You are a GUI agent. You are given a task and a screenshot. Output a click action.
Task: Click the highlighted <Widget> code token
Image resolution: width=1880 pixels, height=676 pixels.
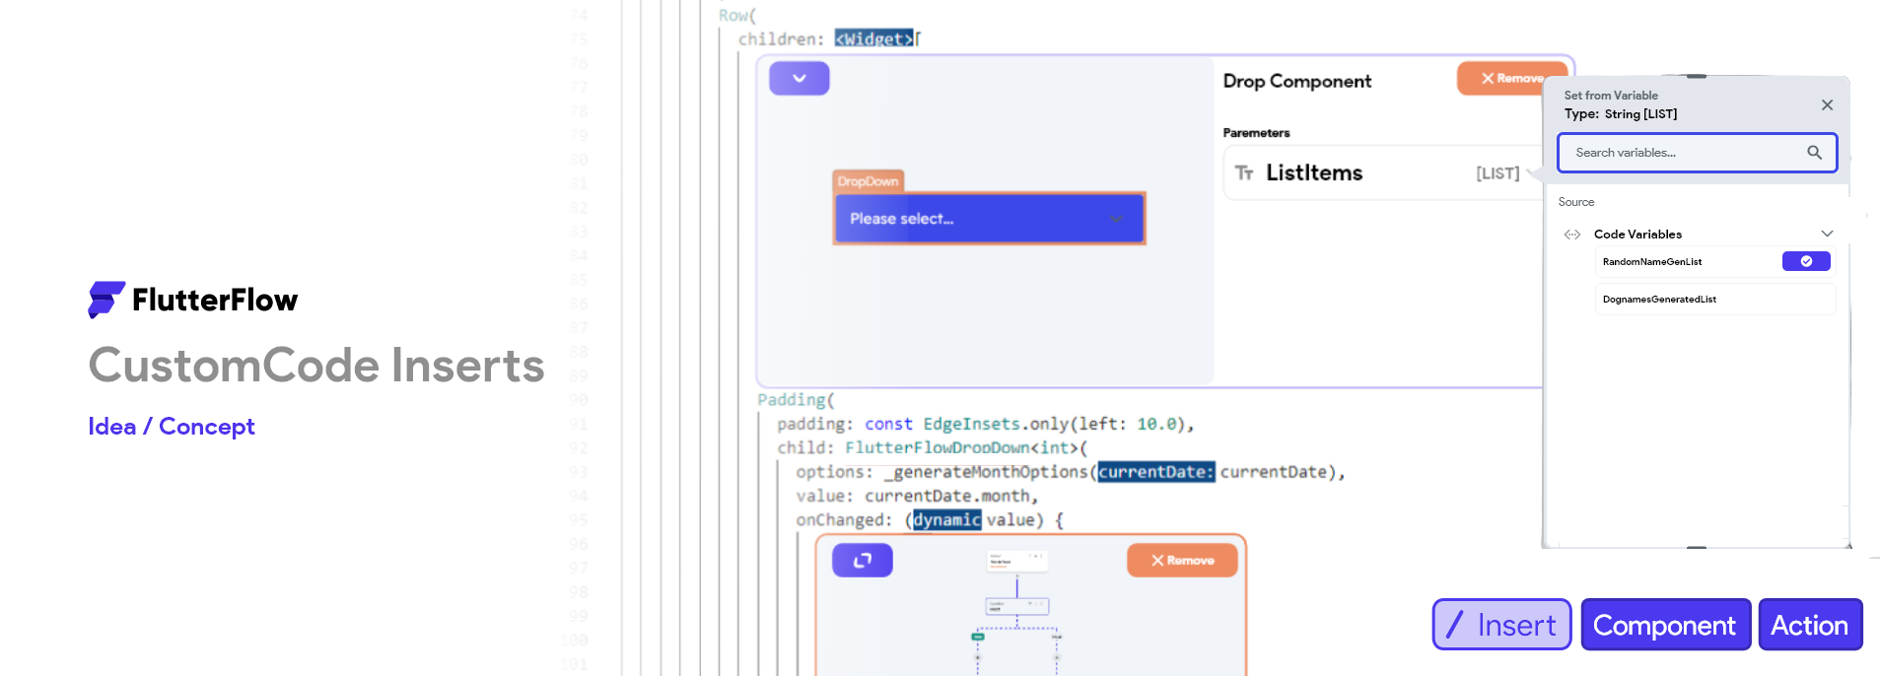coord(873,38)
